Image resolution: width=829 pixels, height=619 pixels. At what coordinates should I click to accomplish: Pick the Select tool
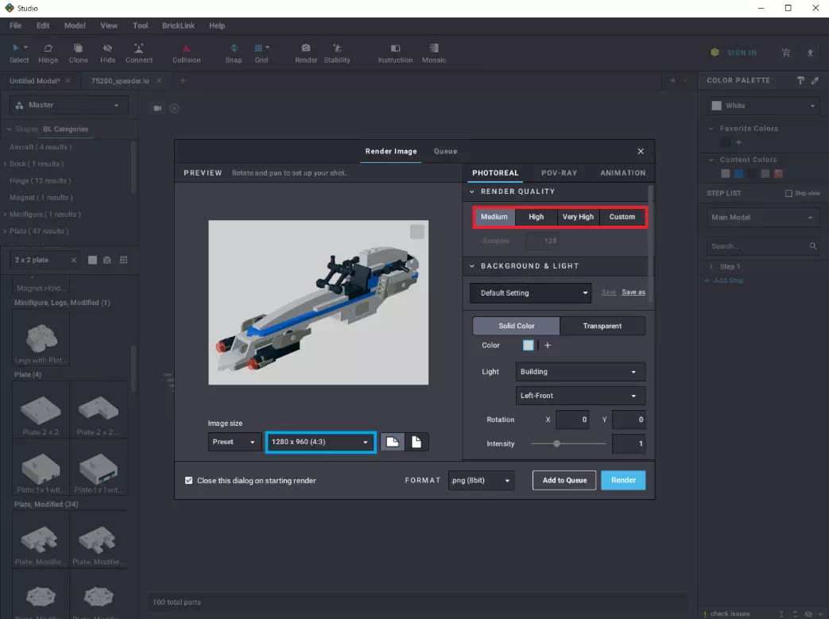(19, 53)
